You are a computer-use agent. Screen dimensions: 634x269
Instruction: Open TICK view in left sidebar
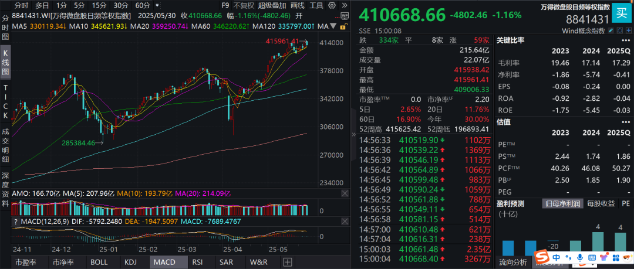coord(6,102)
